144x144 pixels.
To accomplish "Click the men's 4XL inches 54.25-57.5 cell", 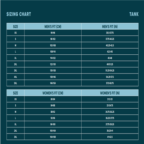I will tap(110, 77).
